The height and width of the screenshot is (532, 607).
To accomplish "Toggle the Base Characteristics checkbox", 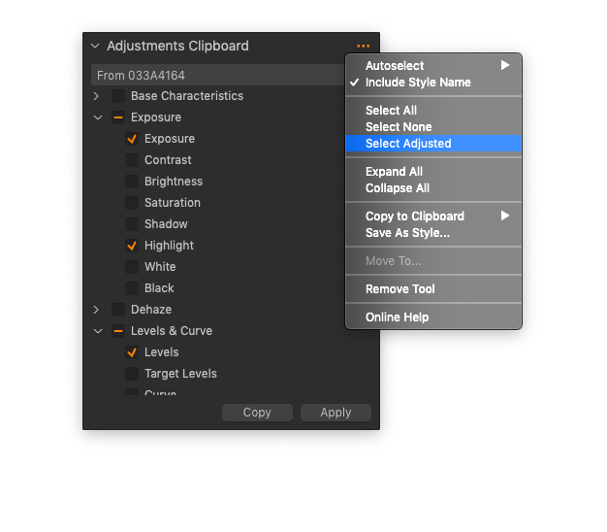I will 118,96.
